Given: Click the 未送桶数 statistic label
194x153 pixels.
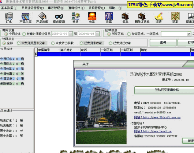Looking at the screenshot, I should click(x=7, y=83).
